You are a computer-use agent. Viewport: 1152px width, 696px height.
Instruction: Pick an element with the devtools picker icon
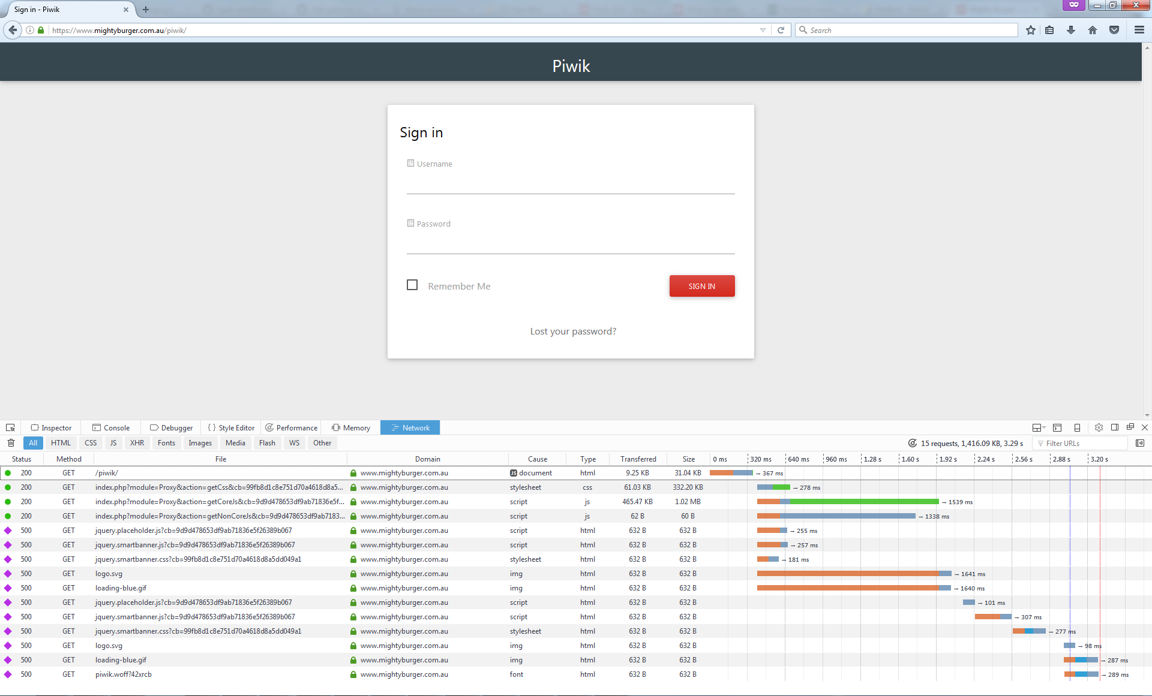(10, 427)
